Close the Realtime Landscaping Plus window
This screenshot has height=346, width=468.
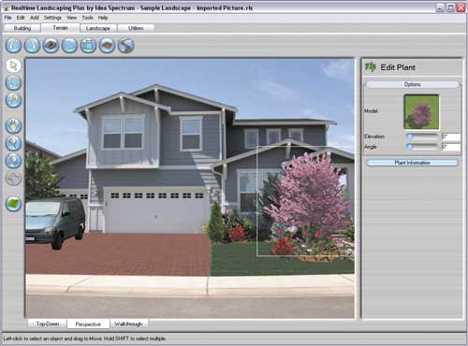[461, 7]
